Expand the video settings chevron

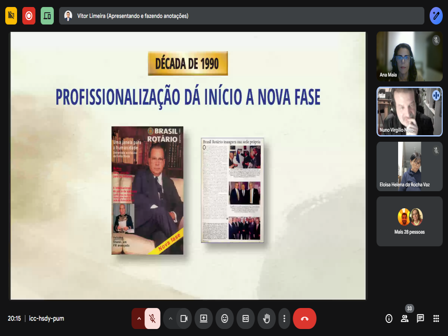[171, 318]
